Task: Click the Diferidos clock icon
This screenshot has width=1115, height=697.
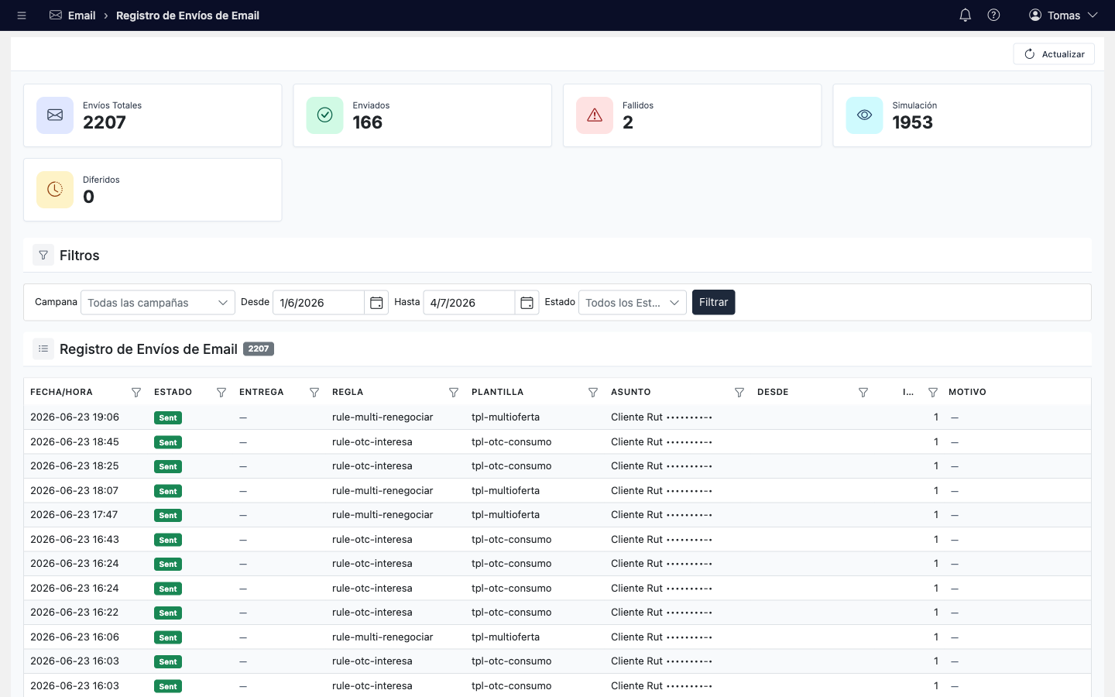Action: (55, 190)
